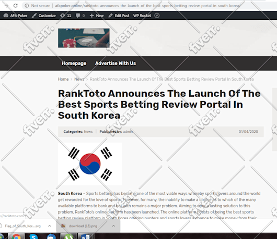Open the Flag_of_South_Kor svg download

coord(22,226)
